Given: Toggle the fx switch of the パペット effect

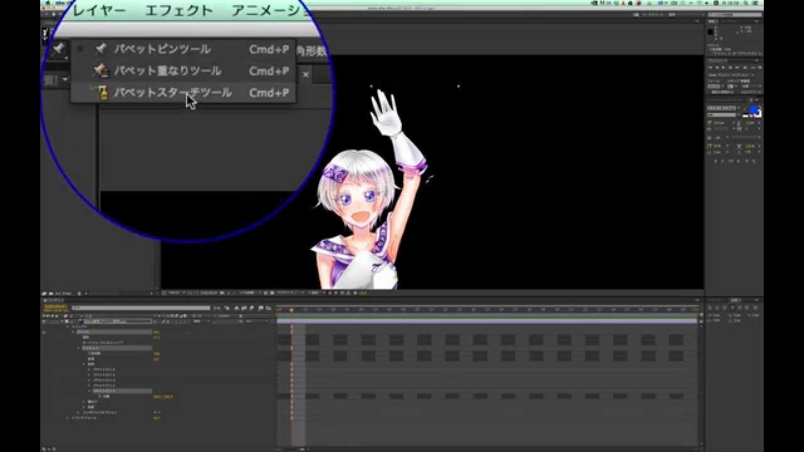Looking at the screenshot, I should pos(43,332).
